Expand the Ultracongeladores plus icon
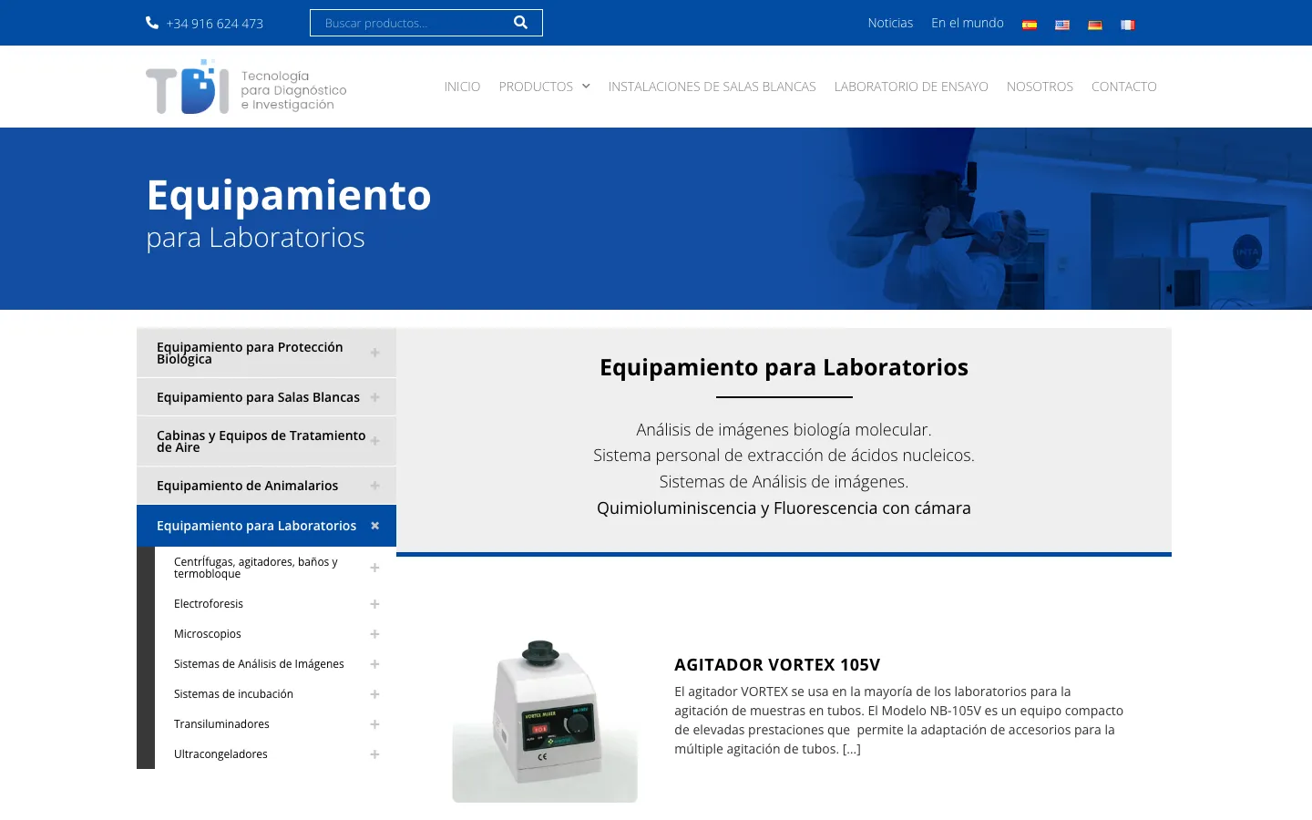Viewport: 1312px width, 820px height. click(x=374, y=754)
